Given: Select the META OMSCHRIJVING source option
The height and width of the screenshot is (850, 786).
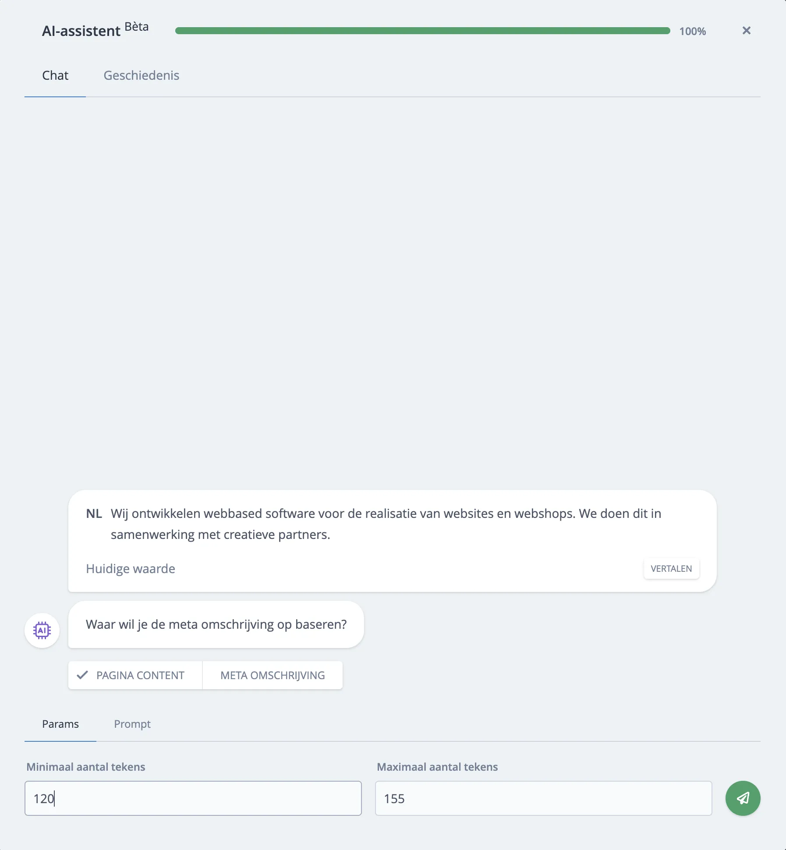Looking at the screenshot, I should (272, 675).
